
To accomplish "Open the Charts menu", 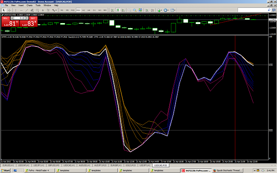I will click(x=30, y=5).
